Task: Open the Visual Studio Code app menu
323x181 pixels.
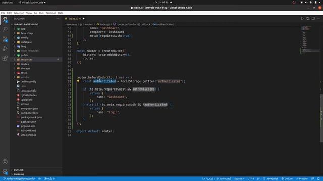Action: coord(32,2)
